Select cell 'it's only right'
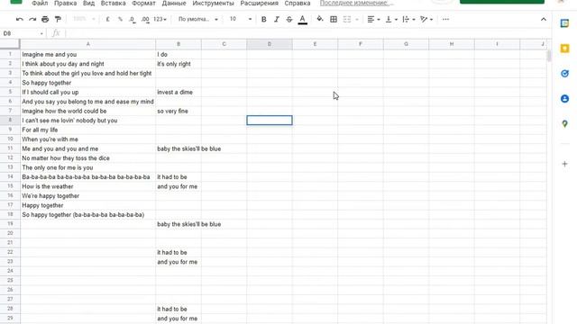 pos(179,64)
